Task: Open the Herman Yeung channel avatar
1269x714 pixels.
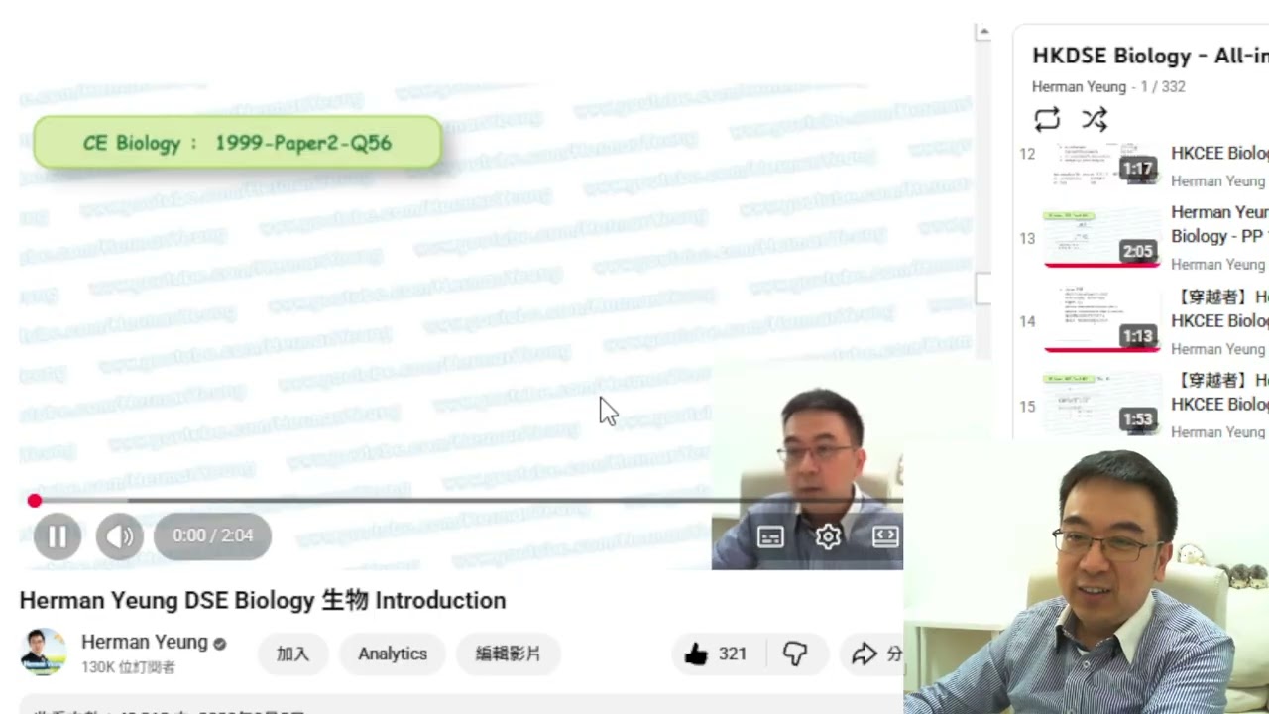Action: coord(43,653)
